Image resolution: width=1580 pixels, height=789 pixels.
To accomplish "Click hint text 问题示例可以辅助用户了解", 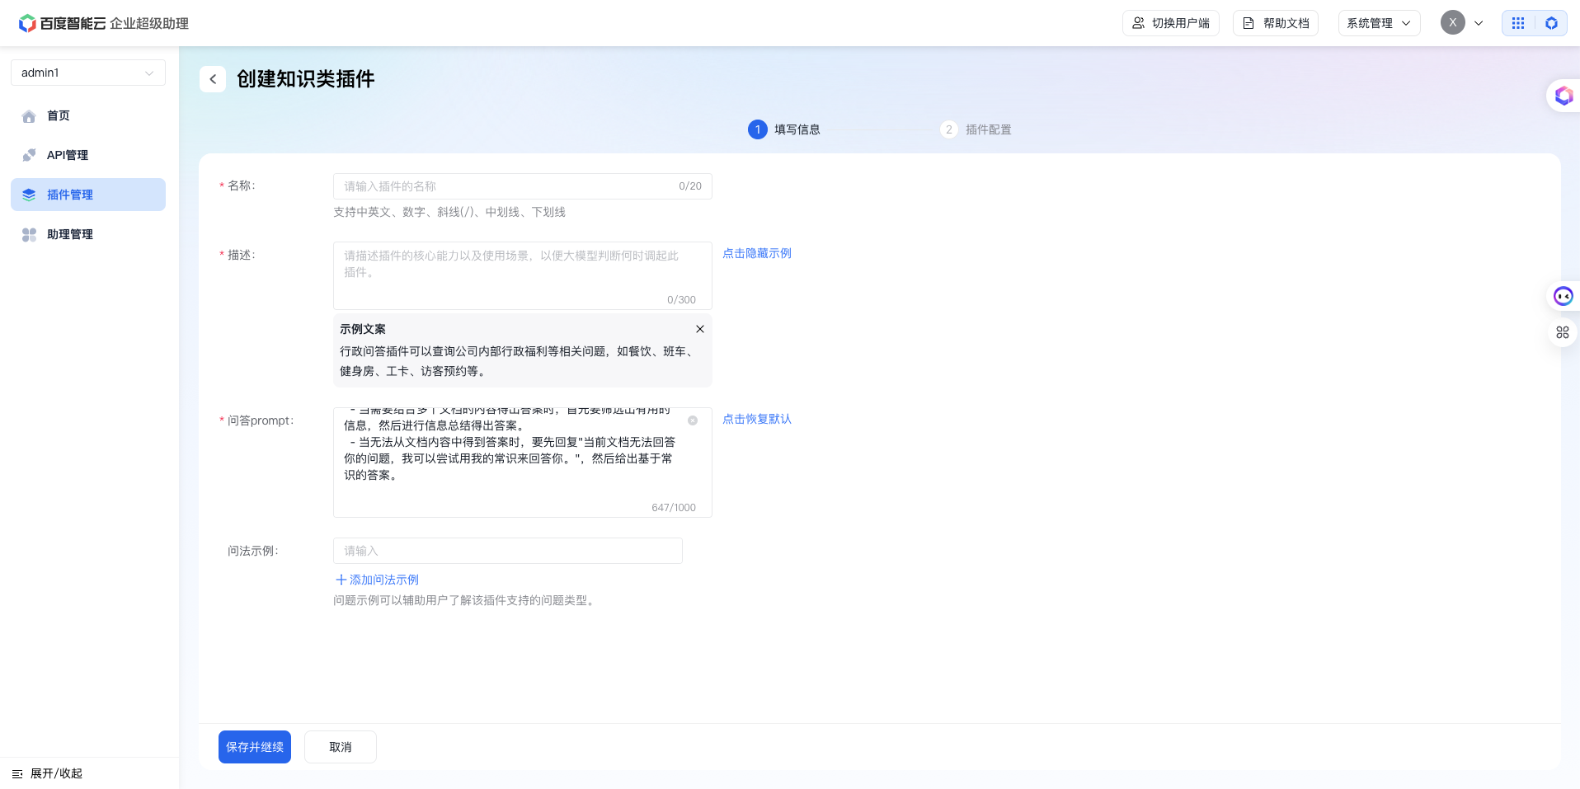I will [465, 600].
